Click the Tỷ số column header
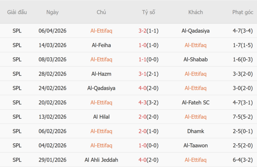 (x=149, y=12)
